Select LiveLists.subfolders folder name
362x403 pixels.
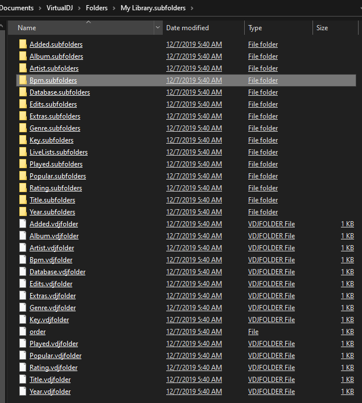[x=59, y=152]
